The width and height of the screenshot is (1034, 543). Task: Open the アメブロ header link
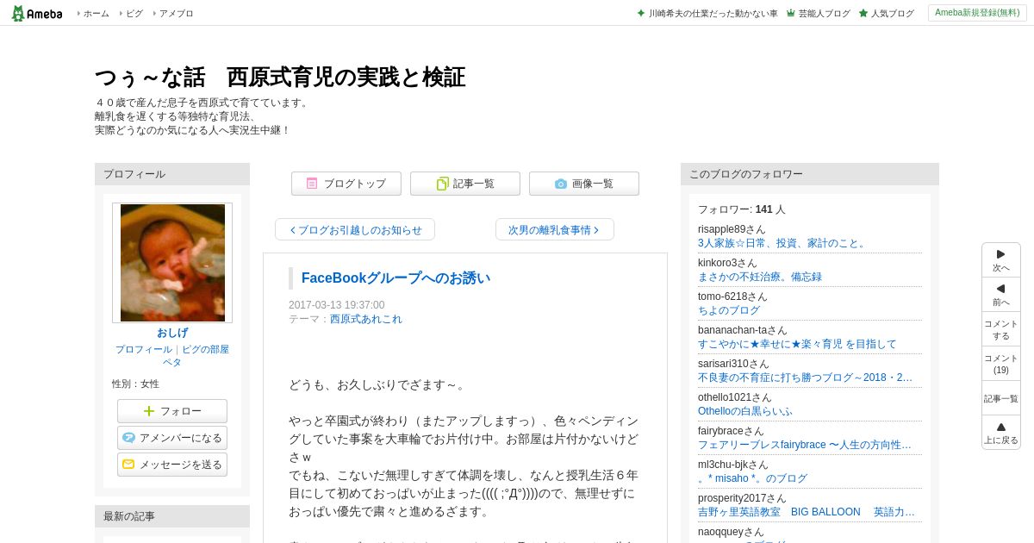tap(176, 13)
